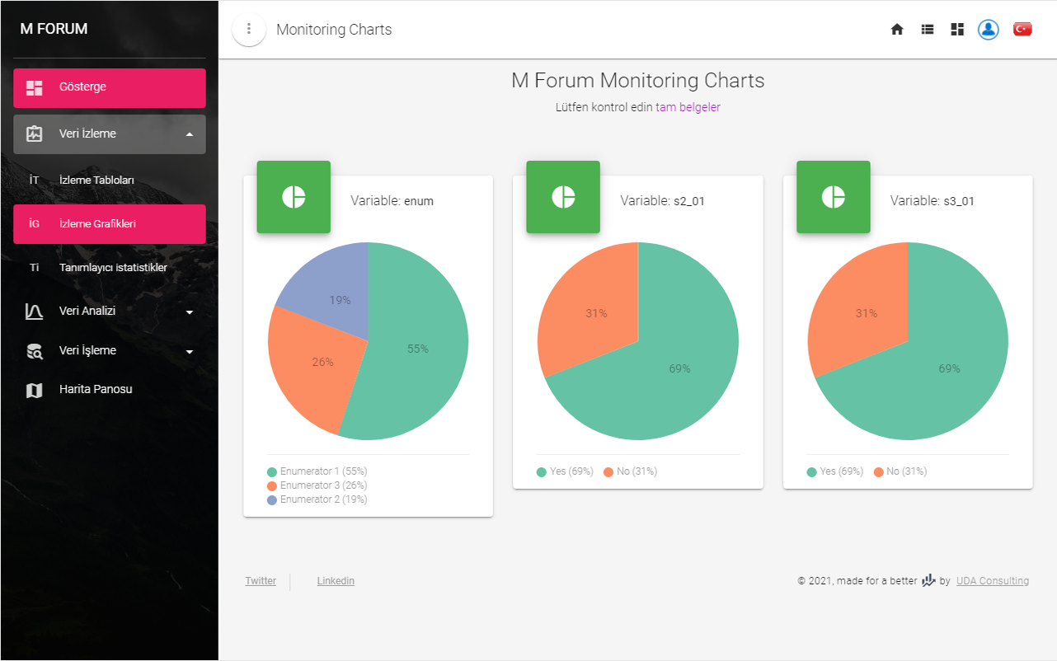Open the list view icon in the top bar
Screen dimensions: 1057x661
coord(928,30)
